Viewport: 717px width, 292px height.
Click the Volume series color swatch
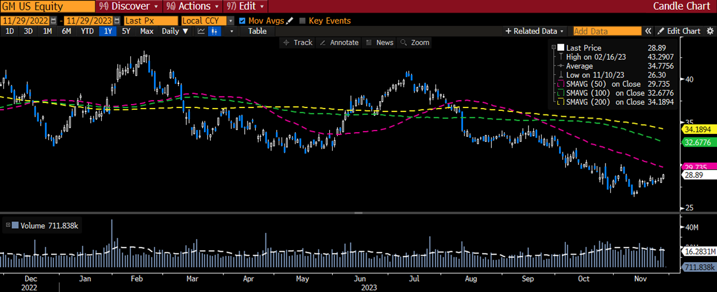[15, 225]
